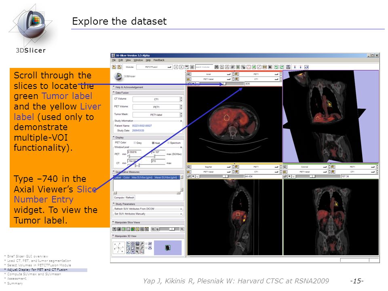Viewport: 388px width, 291px height.
Task: Open the Window menu
Action: pos(138,60)
